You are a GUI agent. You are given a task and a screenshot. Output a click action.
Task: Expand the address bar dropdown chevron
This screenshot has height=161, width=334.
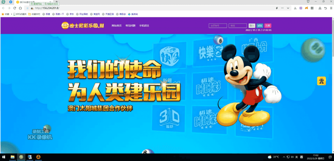(x=288, y=8)
